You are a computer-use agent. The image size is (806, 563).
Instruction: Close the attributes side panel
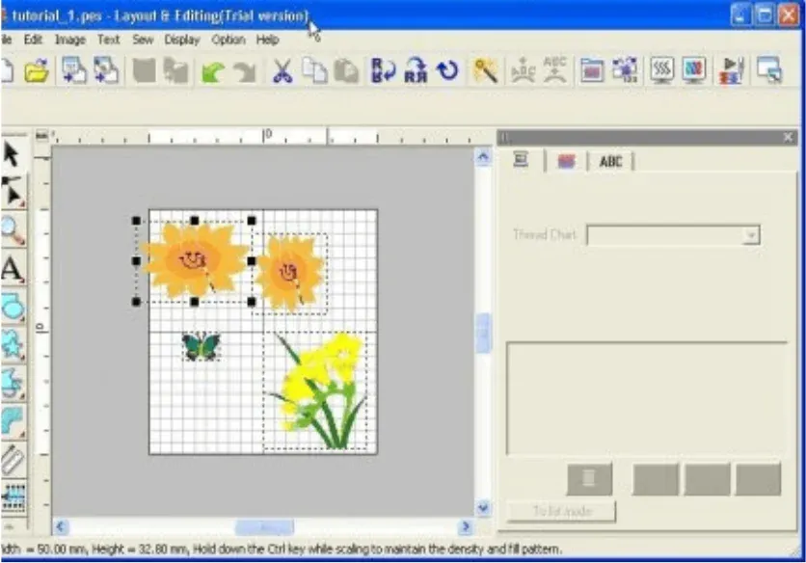(788, 137)
